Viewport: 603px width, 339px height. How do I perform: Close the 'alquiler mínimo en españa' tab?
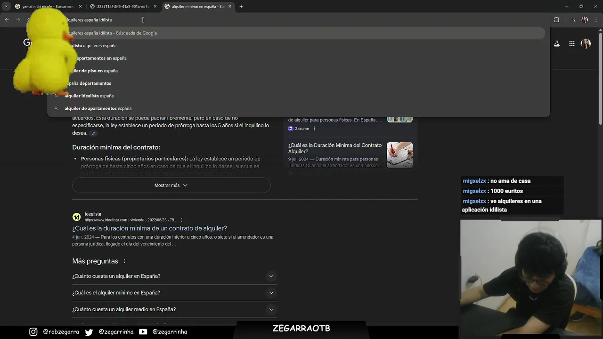click(230, 7)
